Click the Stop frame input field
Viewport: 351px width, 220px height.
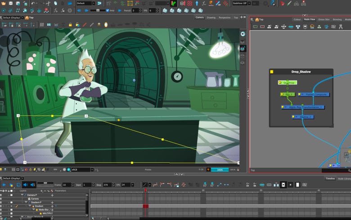(x=108, y=185)
